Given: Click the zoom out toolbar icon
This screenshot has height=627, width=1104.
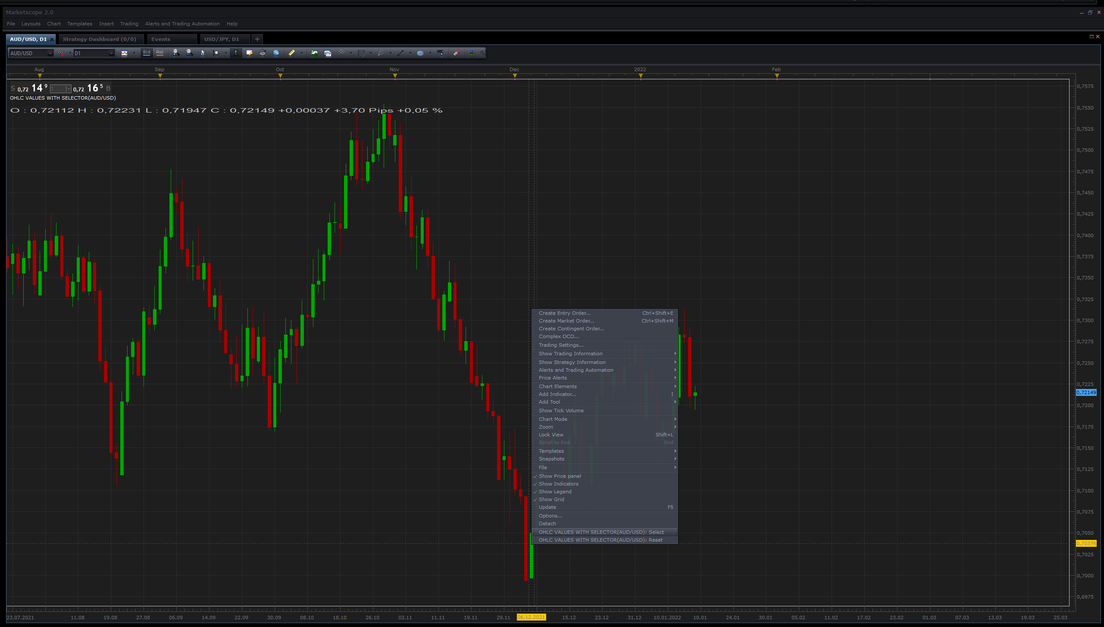Looking at the screenshot, I should pyautogui.click(x=189, y=53).
